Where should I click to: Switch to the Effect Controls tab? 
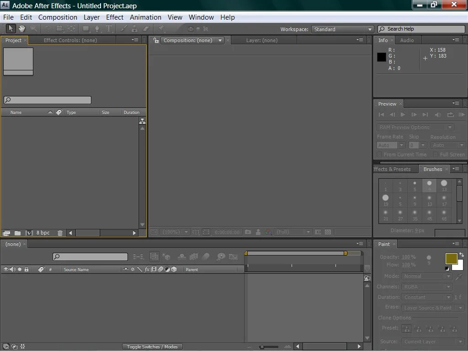[x=70, y=40]
